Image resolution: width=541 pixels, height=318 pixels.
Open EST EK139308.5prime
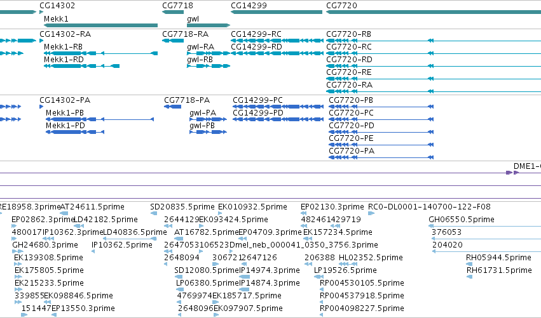click(49, 258)
